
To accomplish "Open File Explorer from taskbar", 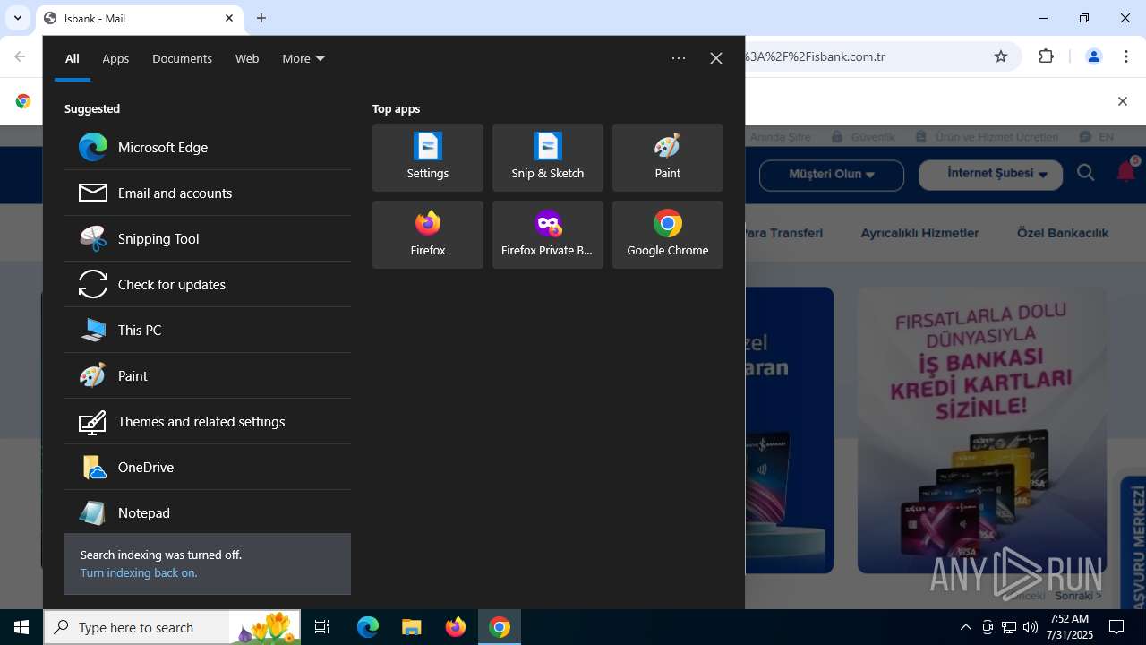I will (x=412, y=627).
